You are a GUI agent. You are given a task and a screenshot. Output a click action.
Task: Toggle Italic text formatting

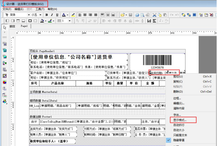[x=52, y=15]
